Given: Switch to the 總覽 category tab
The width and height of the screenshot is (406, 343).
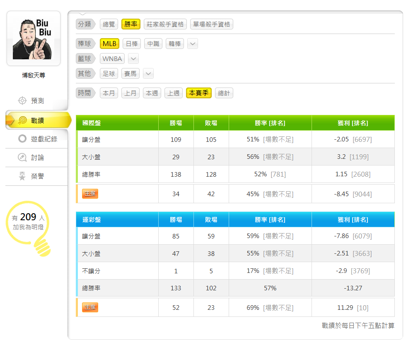Looking at the screenshot, I should 109,24.
